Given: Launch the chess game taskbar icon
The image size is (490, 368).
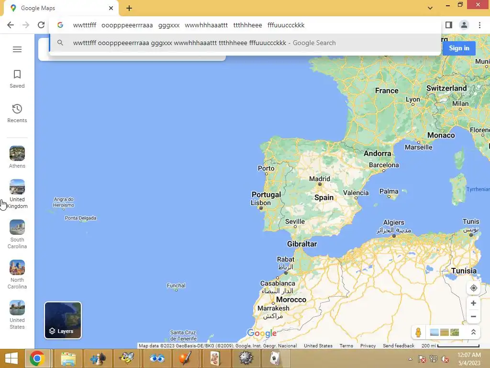Looking at the screenshot, I should 98,358.
